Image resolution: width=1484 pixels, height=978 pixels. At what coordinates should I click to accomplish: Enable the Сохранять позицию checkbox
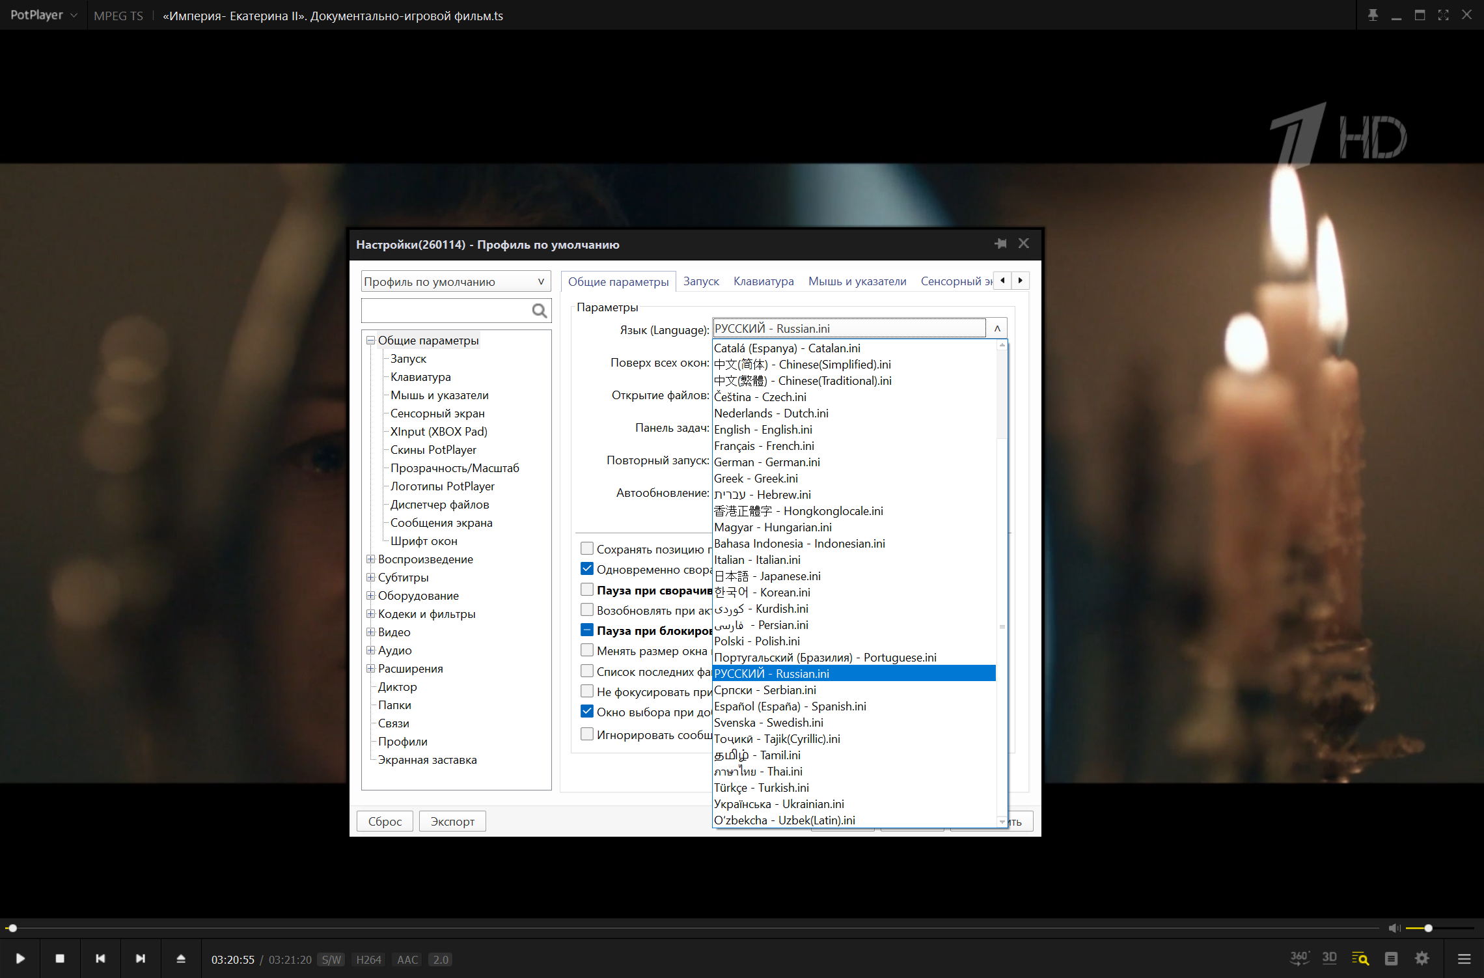click(586, 549)
